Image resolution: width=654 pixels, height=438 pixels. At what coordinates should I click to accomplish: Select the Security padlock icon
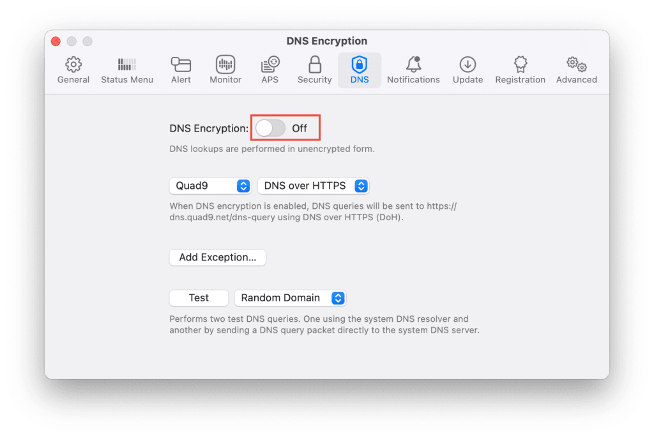tap(314, 64)
